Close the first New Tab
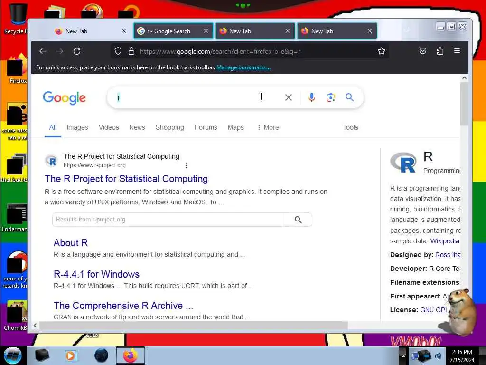 pos(124,31)
